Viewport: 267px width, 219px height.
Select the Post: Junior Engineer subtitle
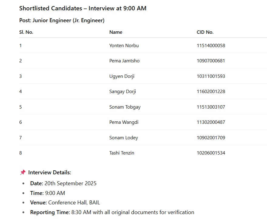click(62, 21)
